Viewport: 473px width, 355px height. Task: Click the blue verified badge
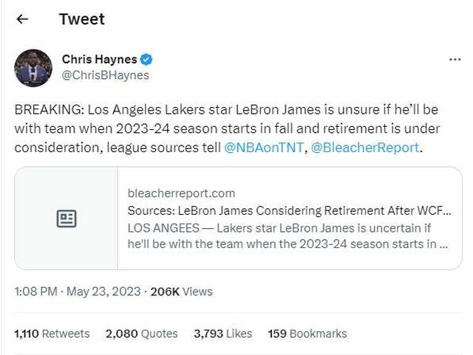tap(147, 59)
